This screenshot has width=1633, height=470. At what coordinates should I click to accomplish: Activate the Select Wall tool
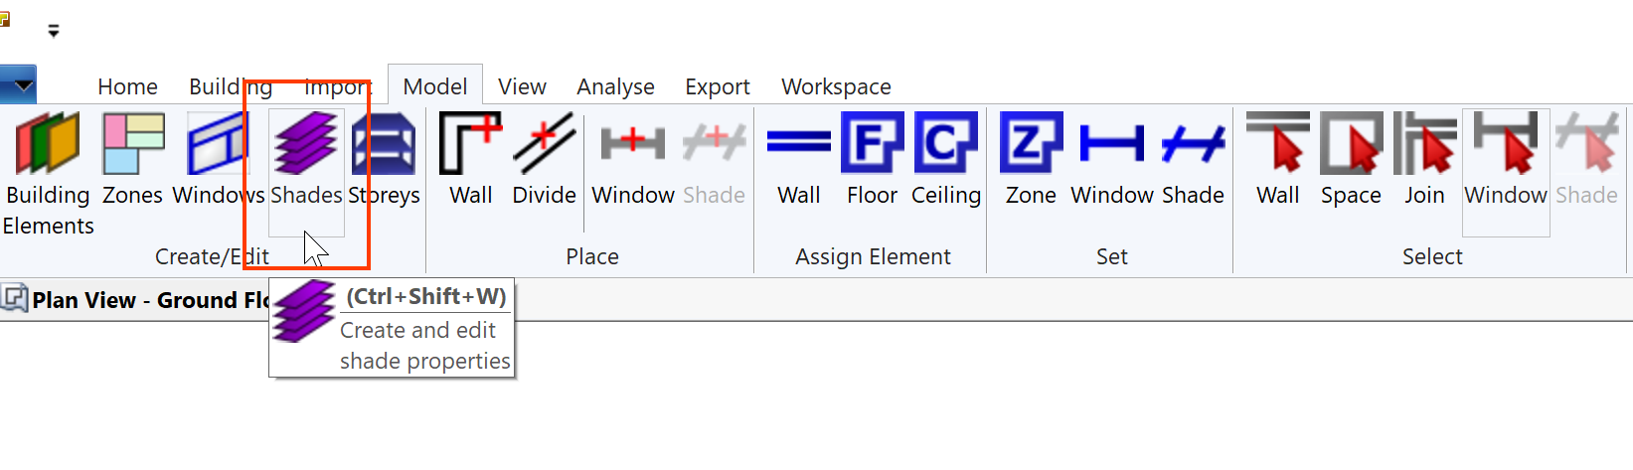pos(1278,161)
